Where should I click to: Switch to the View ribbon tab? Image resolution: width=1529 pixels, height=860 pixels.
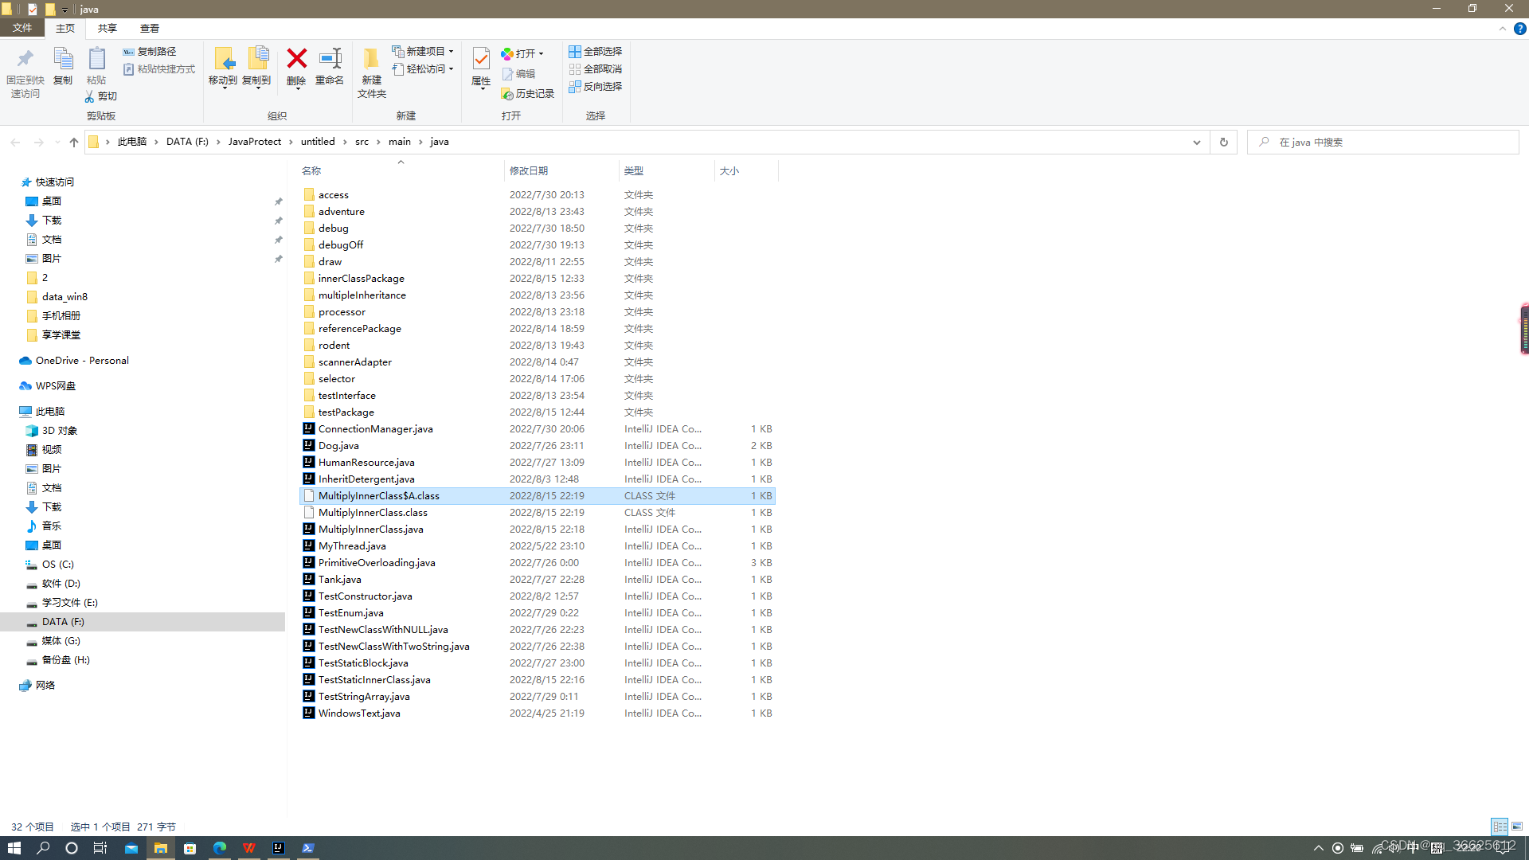point(150,28)
